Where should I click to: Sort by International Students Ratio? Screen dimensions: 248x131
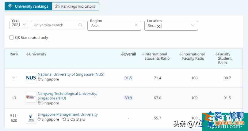point(143,54)
